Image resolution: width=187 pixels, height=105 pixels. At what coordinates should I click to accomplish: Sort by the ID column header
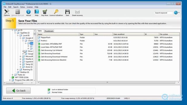(152, 34)
